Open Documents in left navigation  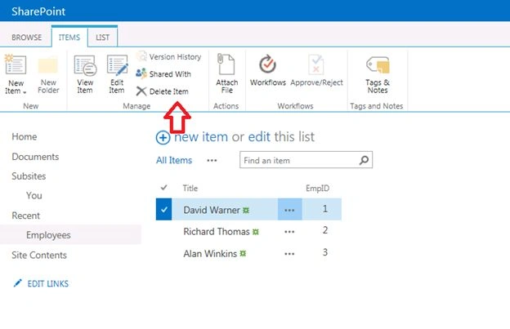[x=35, y=157]
